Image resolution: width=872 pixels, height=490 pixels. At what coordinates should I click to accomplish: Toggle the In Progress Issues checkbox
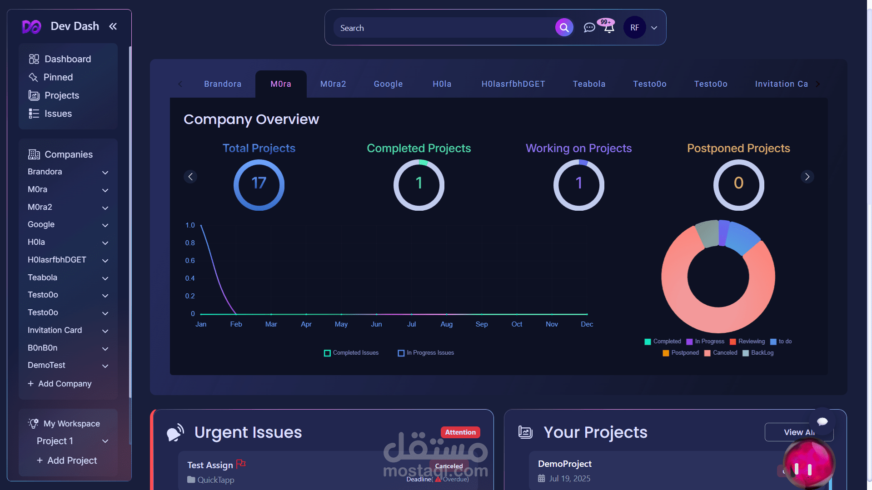tap(401, 353)
